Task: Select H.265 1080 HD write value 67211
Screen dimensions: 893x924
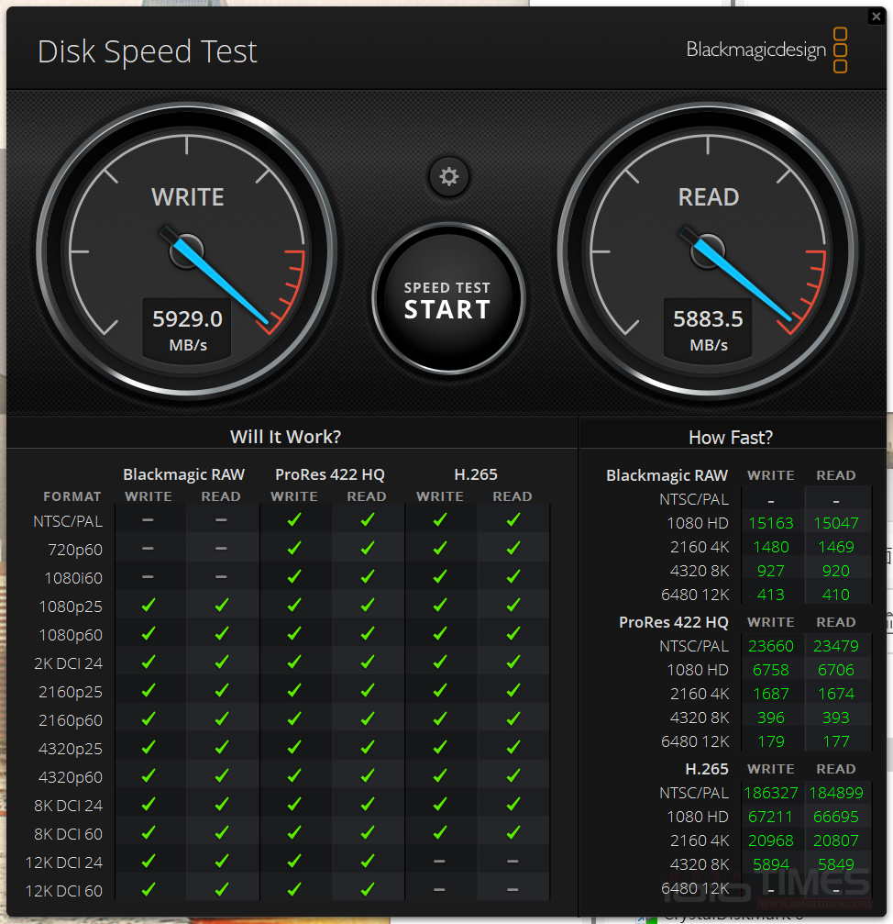Action: [x=770, y=817]
